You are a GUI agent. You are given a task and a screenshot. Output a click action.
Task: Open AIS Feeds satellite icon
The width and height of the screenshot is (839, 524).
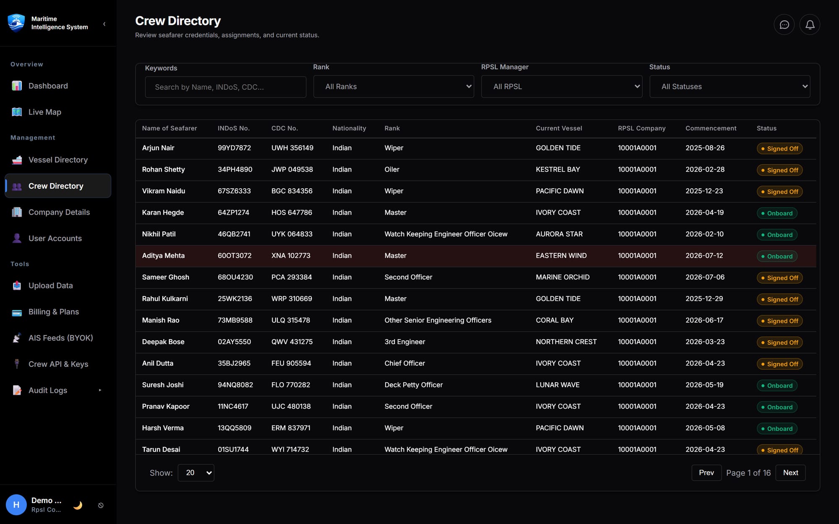pos(17,338)
